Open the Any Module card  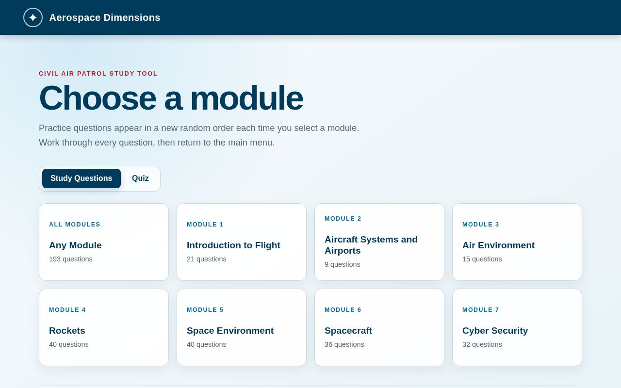(104, 242)
